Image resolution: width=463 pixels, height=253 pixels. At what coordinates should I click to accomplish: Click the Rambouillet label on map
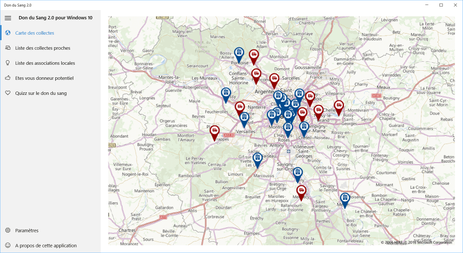pyautogui.click(x=189, y=176)
